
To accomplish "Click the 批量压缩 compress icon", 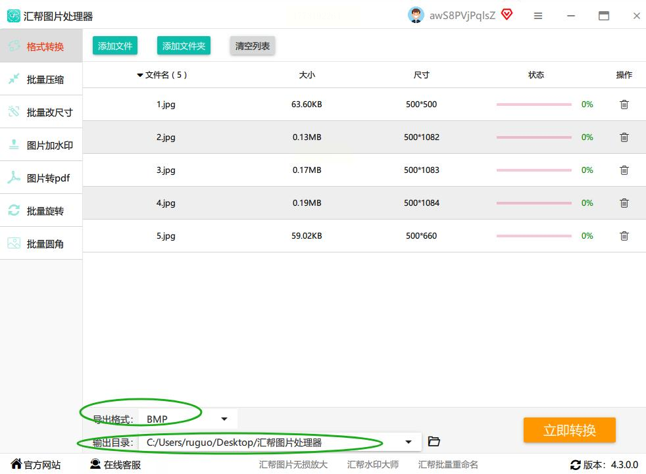I will pos(14,79).
